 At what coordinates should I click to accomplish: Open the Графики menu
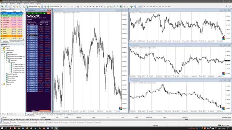(x=19, y=4)
